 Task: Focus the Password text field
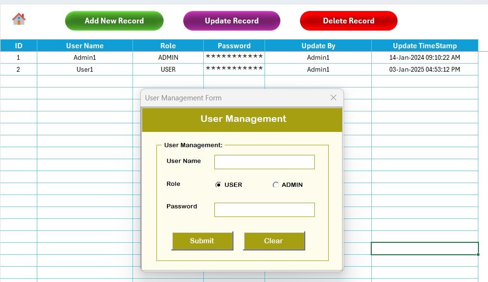click(x=264, y=210)
